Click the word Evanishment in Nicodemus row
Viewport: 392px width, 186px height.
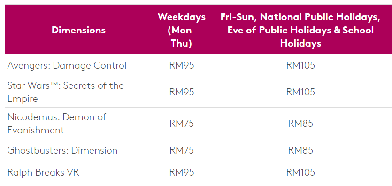click(x=36, y=130)
